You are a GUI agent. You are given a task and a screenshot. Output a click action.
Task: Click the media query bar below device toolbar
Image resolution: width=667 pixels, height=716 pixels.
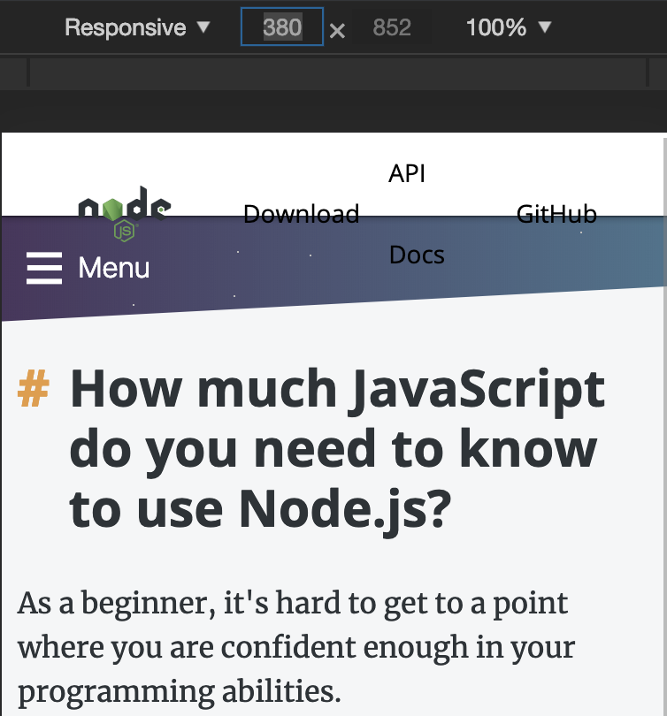(x=338, y=73)
